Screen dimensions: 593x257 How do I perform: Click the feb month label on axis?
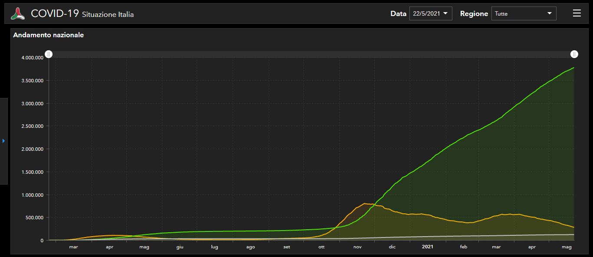pos(464,247)
